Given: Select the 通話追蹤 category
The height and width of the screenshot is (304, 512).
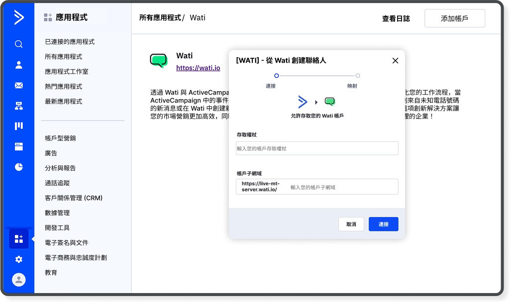Looking at the screenshot, I should coord(57,183).
